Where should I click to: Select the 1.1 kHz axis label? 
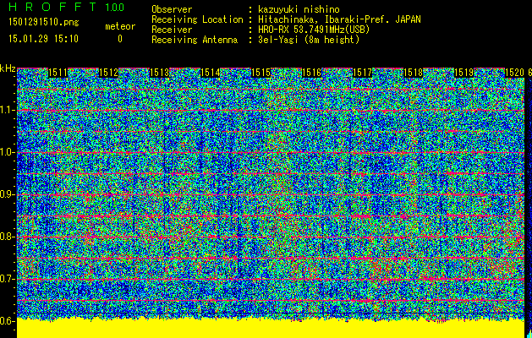point(8,110)
